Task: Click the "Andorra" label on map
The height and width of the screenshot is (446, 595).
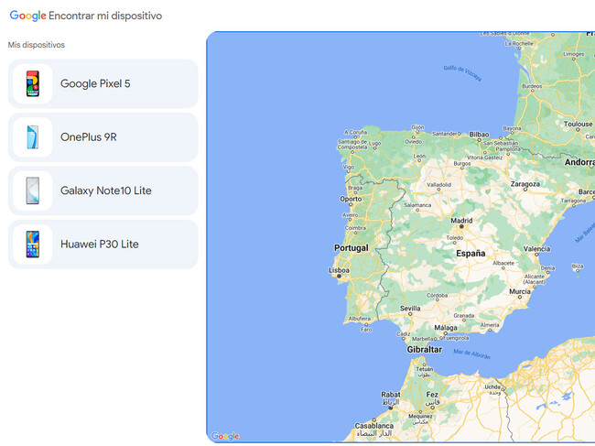Action: pos(579,162)
